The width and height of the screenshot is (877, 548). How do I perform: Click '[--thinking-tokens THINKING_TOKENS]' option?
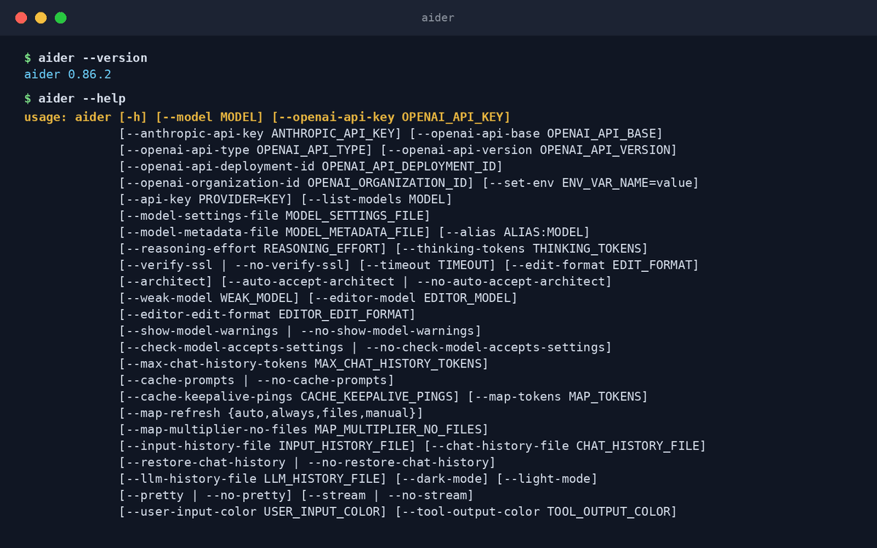pos(521,248)
